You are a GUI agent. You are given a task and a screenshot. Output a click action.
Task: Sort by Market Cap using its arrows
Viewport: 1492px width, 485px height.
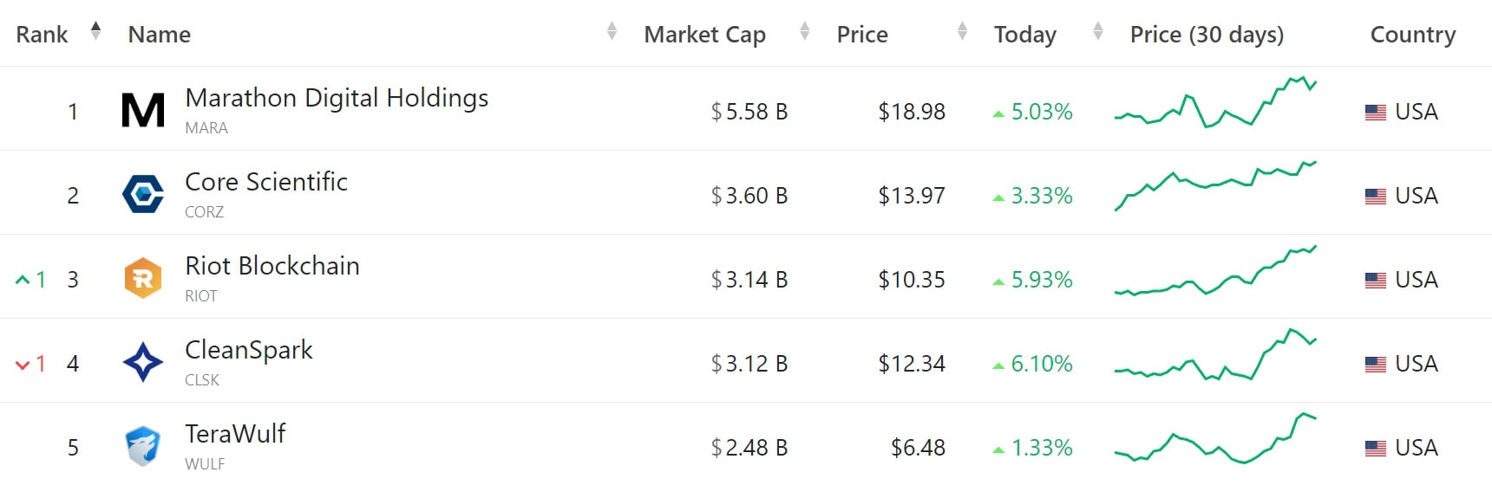click(x=804, y=31)
